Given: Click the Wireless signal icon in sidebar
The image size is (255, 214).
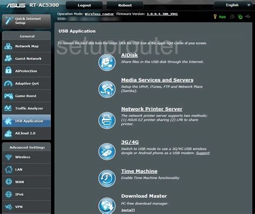Looking at the screenshot, I should point(9,157).
